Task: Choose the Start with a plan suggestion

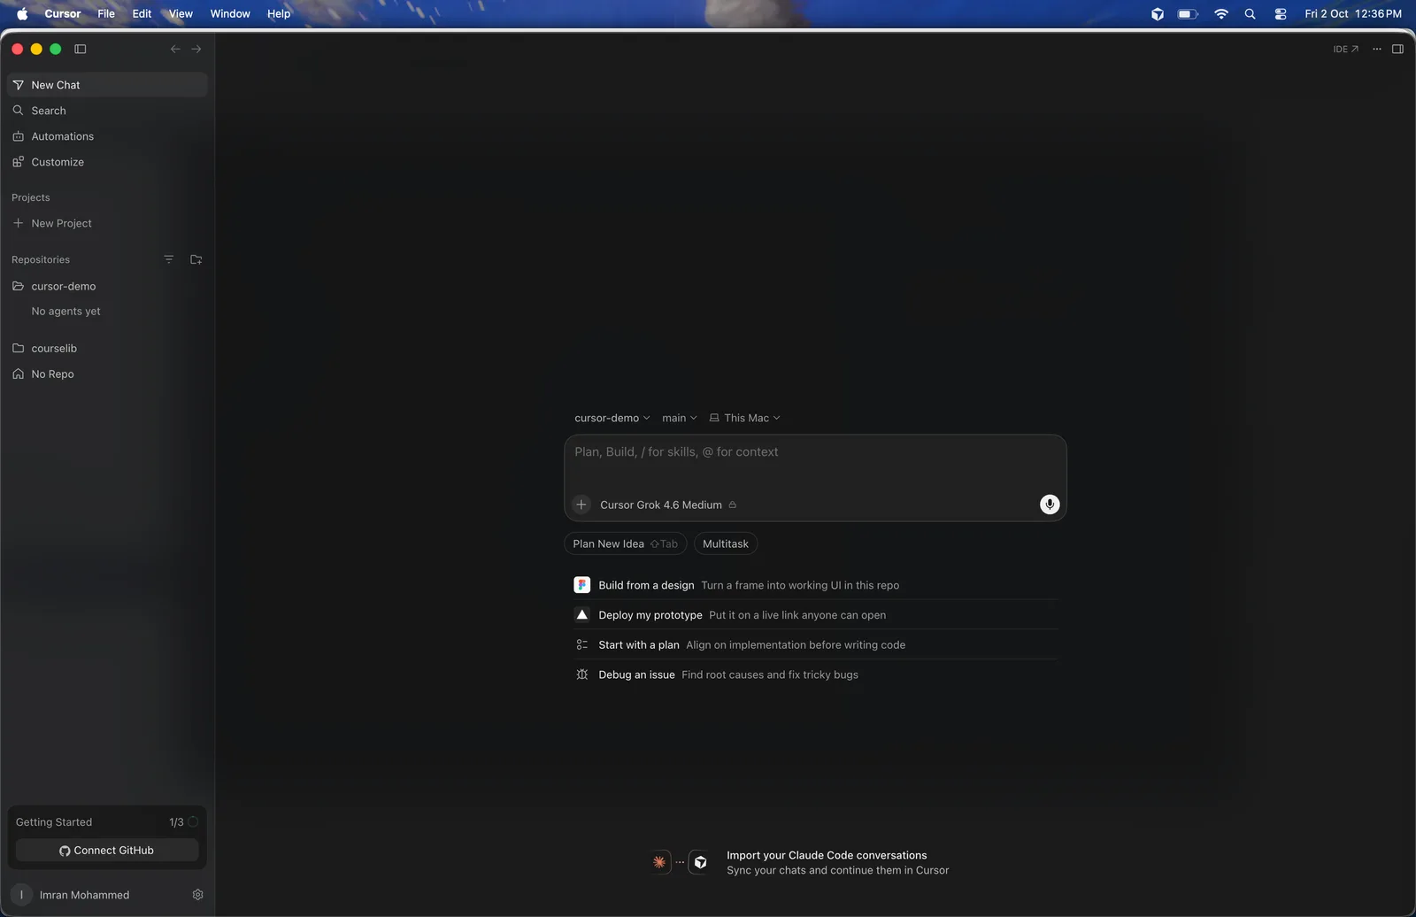Action: tap(815, 644)
